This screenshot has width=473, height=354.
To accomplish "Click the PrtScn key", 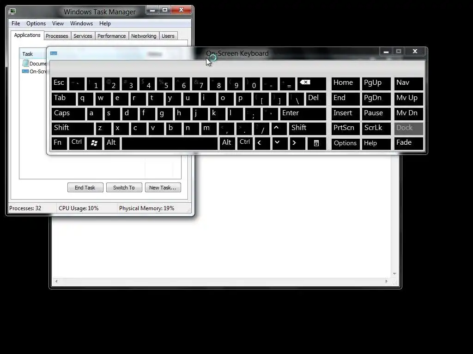I will pyautogui.click(x=346, y=128).
